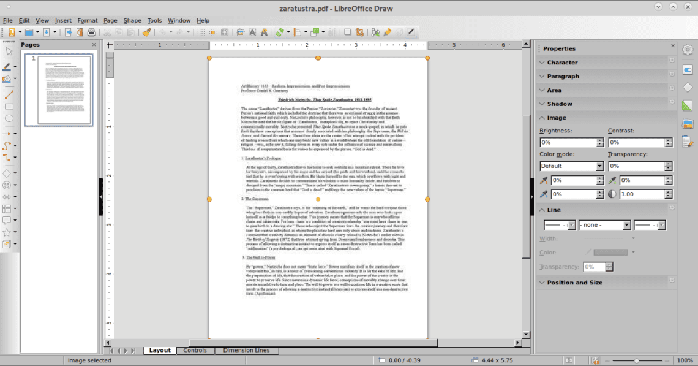The image size is (698, 366).
Task: Expand the Character section
Action: [562, 63]
